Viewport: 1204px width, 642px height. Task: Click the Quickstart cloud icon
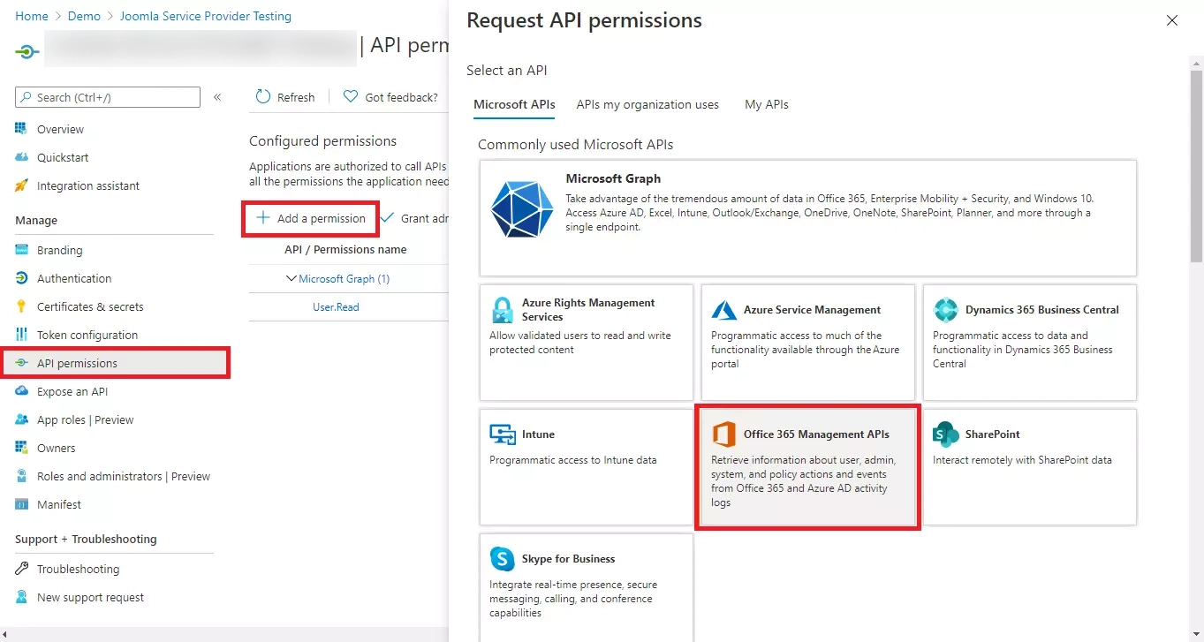tap(21, 157)
